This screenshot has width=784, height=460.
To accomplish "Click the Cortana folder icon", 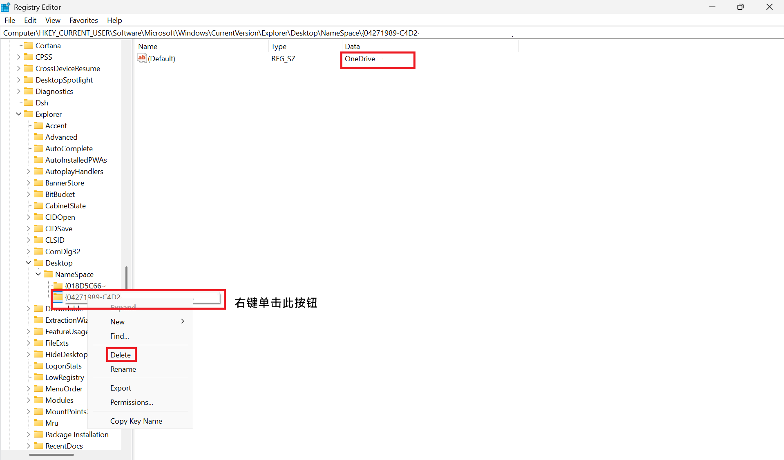I will tap(29, 45).
